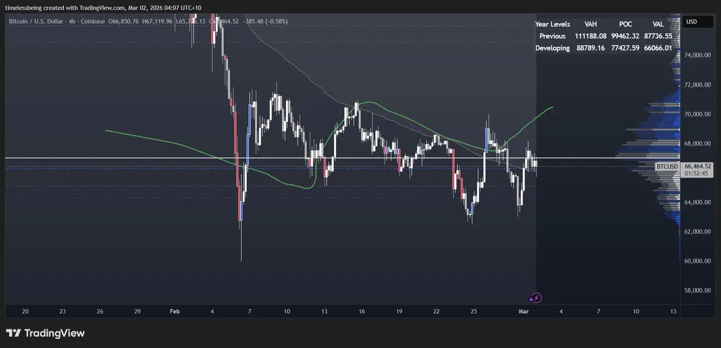Click the 26 date label on the time axis
Screen dimensions: 721x348
[100, 311]
